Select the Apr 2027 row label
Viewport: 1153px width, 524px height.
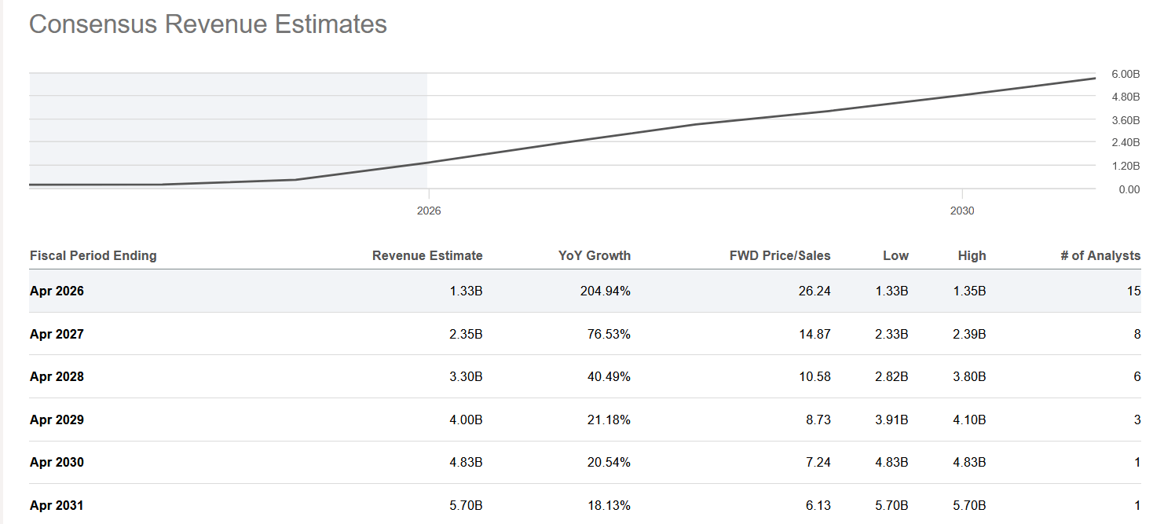pyautogui.click(x=57, y=334)
